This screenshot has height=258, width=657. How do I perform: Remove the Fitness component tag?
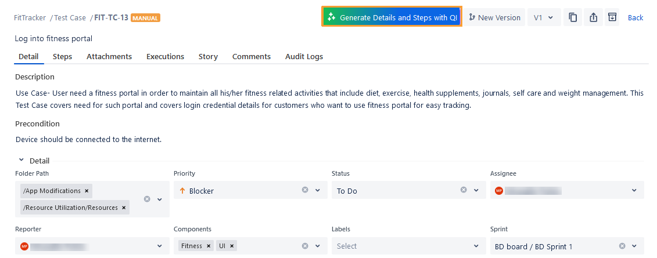click(209, 246)
